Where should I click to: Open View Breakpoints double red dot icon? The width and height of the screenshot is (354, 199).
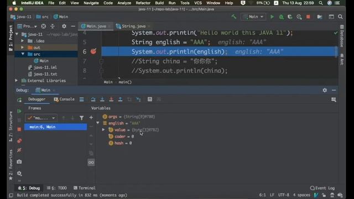(19, 141)
